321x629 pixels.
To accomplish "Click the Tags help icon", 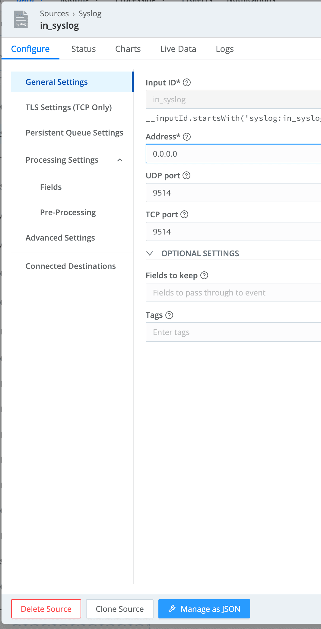I will 169,315.
